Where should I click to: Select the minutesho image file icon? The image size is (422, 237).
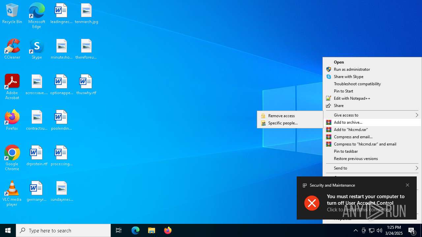click(61, 49)
